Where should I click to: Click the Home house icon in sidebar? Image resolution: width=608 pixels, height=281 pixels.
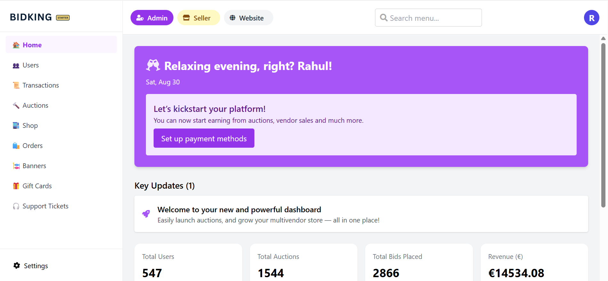[x=16, y=45]
